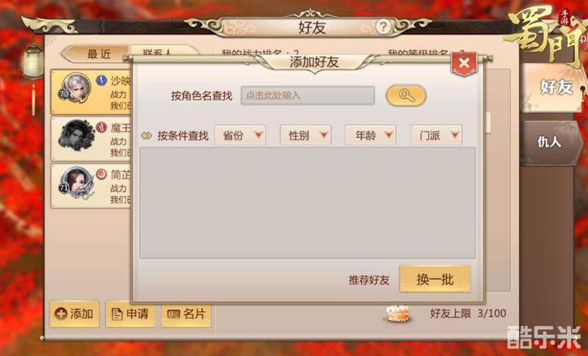
Task: Click the pink faction badge beside 简芷
Action: 101,174
